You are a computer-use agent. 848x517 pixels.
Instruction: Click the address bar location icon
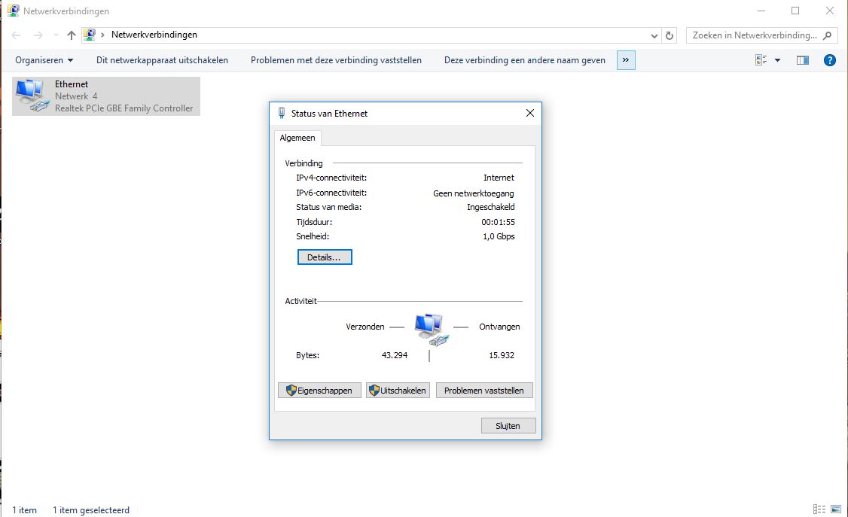tap(90, 35)
